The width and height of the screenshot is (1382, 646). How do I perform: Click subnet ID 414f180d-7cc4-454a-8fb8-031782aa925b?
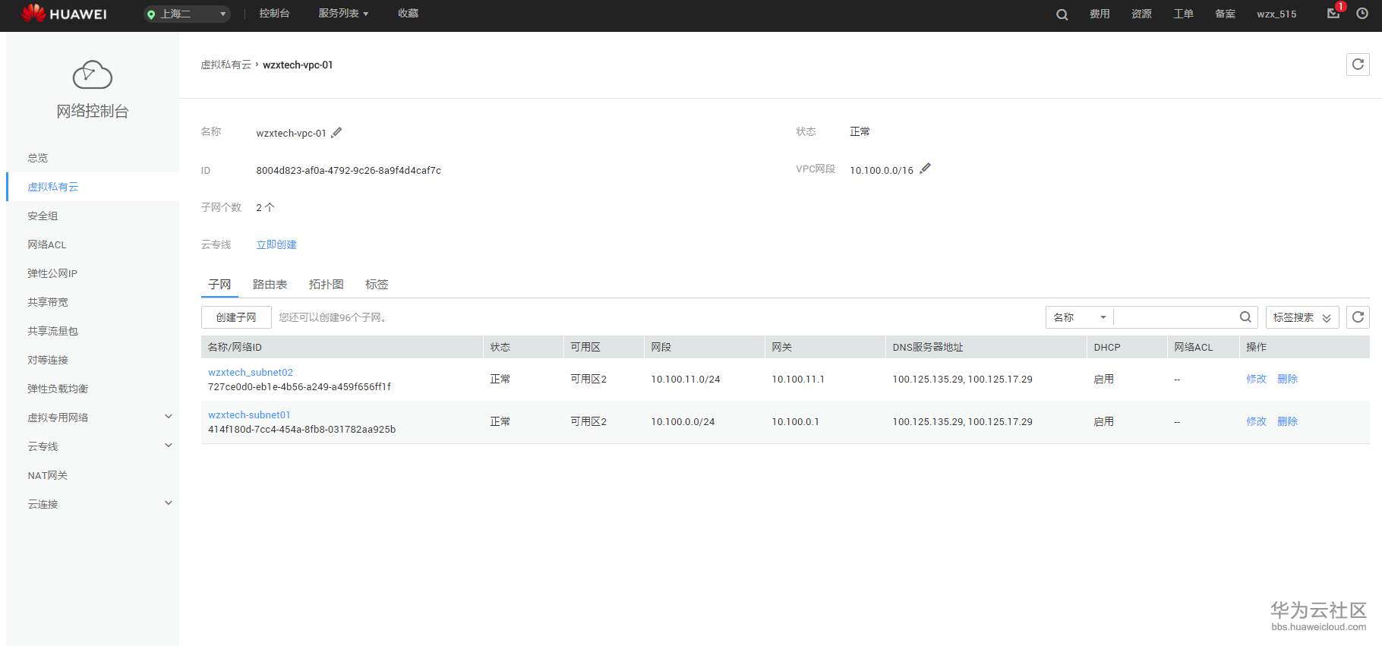coord(302,430)
